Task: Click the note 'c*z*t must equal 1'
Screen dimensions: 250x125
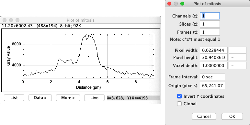Action: coord(195,40)
